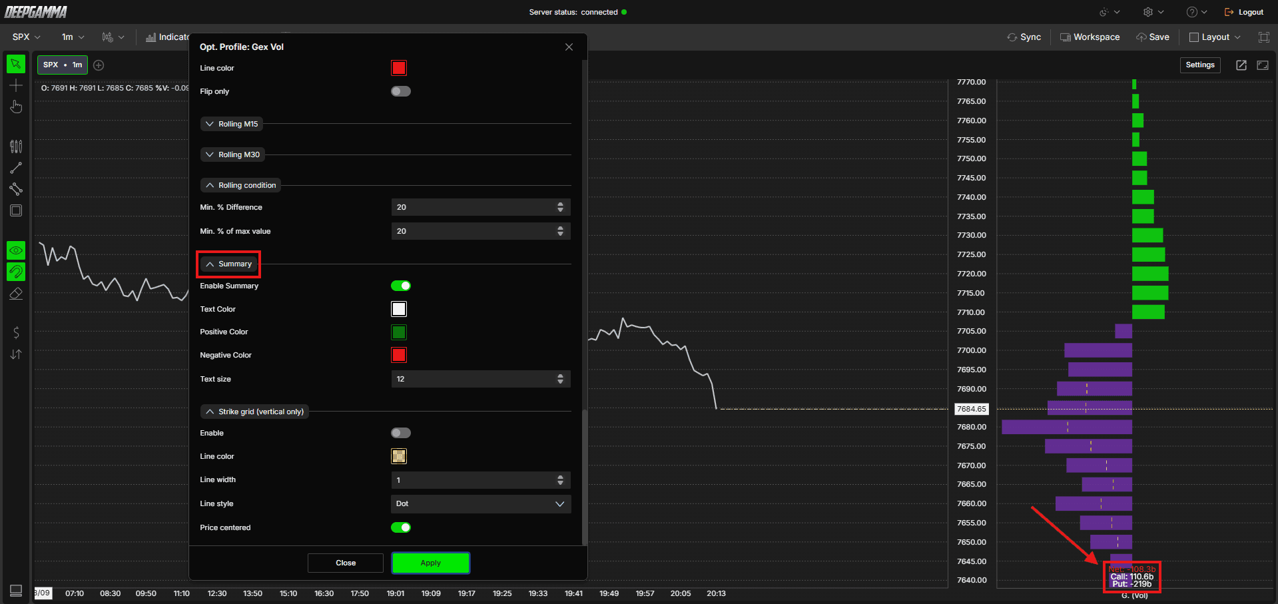The height and width of the screenshot is (604, 1278).
Task: Open the Line style Dot dropdown
Action: tap(481, 503)
